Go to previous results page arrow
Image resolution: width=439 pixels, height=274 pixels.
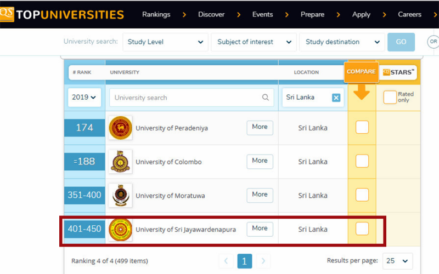pos(226,261)
